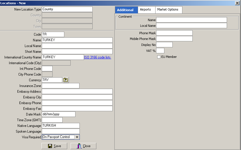The width and height of the screenshot is (241, 150).
Task: Click the Time Zone (GMT) field
Action: pos(52,120)
